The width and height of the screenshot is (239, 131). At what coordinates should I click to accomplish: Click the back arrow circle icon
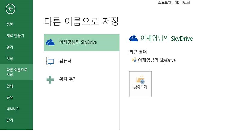click(10, 9)
